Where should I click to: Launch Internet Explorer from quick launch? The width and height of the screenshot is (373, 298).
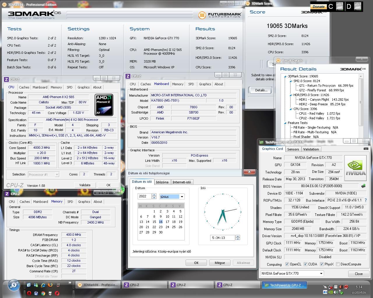click(43, 285)
